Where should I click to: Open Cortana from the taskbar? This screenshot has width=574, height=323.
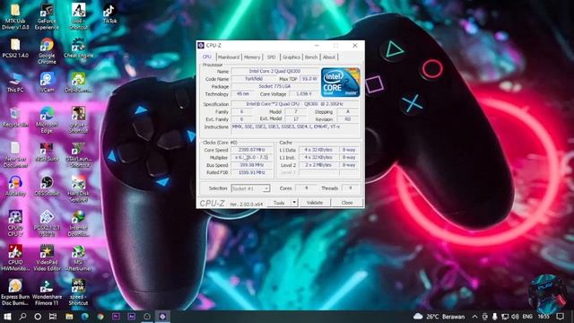(38, 317)
